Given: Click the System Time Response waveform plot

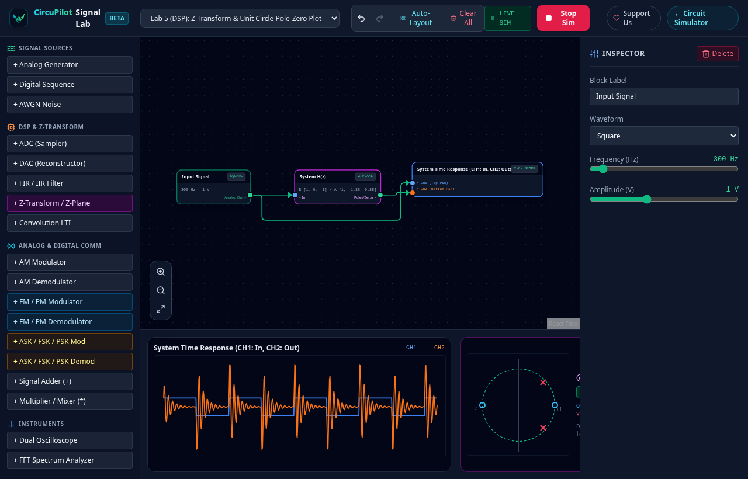Looking at the screenshot, I should [x=300, y=406].
